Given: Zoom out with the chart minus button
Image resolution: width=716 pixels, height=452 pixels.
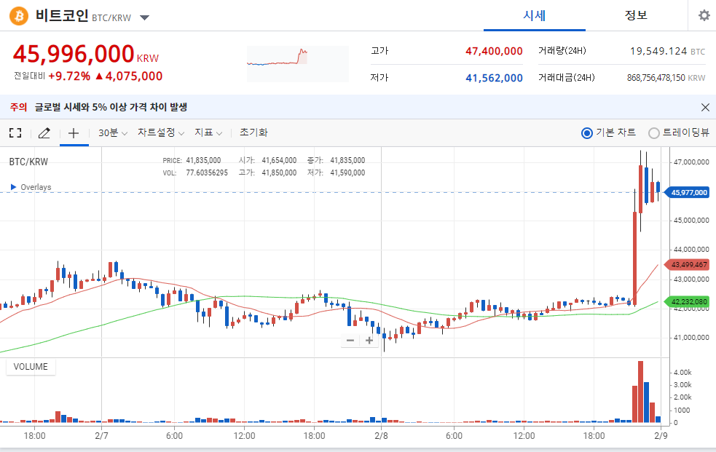Looking at the screenshot, I should pos(350,340).
